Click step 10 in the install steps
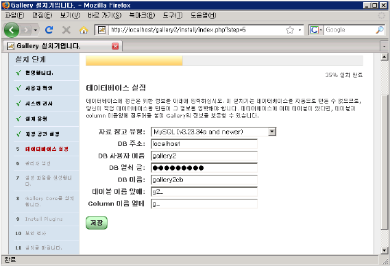This screenshot has height=266, width=390. click(46, 233)
